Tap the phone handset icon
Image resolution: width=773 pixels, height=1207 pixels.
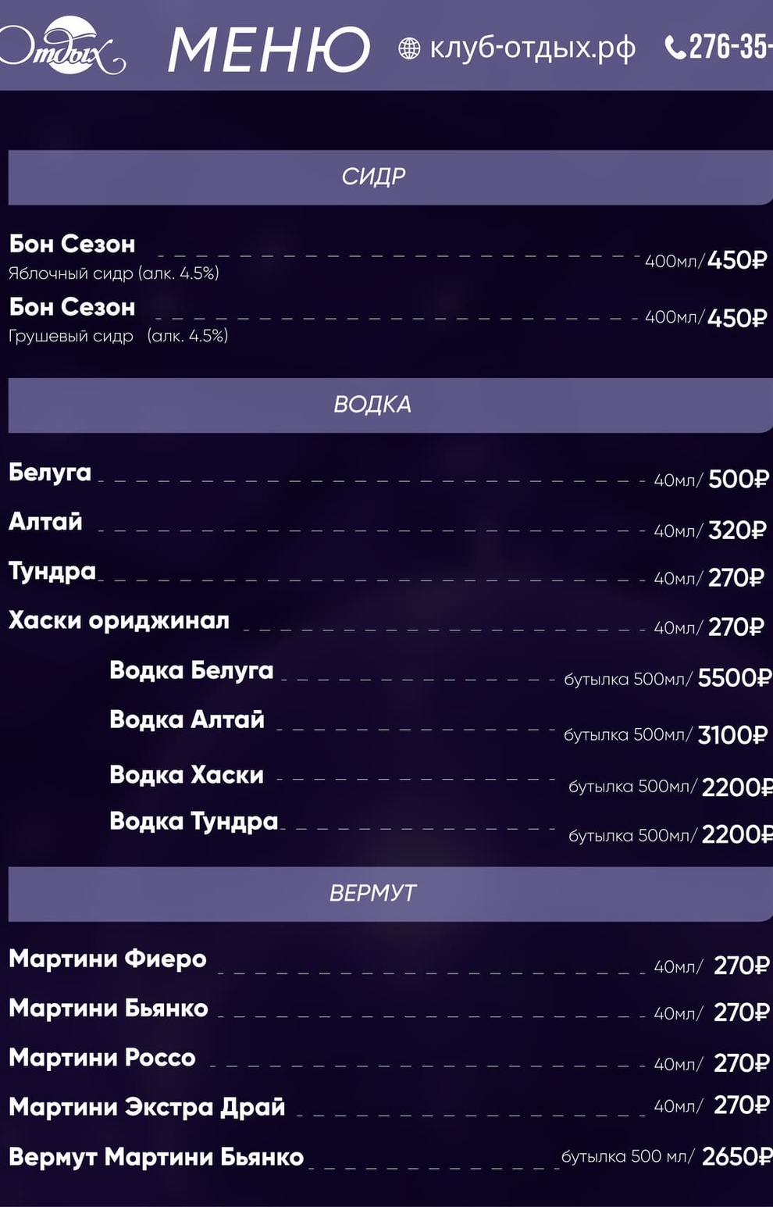(674, 48)
